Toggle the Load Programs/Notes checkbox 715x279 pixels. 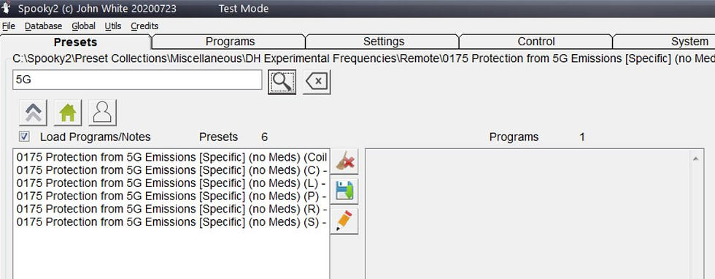click(25, 137)
